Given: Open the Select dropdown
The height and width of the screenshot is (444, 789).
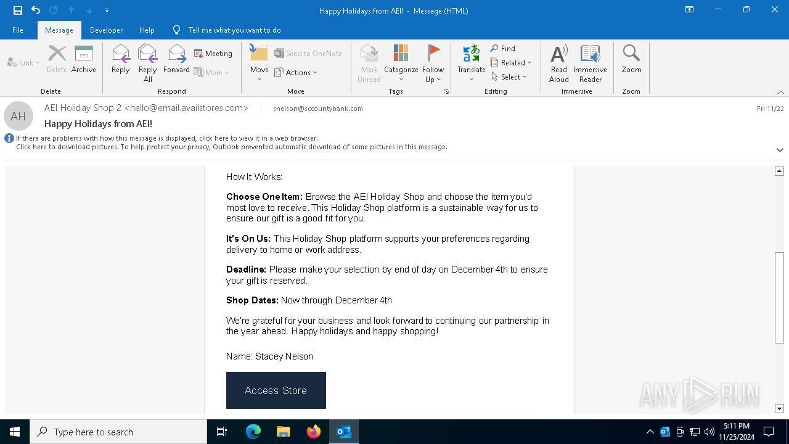Looking at the screenshot, I should tap(509, 76).
